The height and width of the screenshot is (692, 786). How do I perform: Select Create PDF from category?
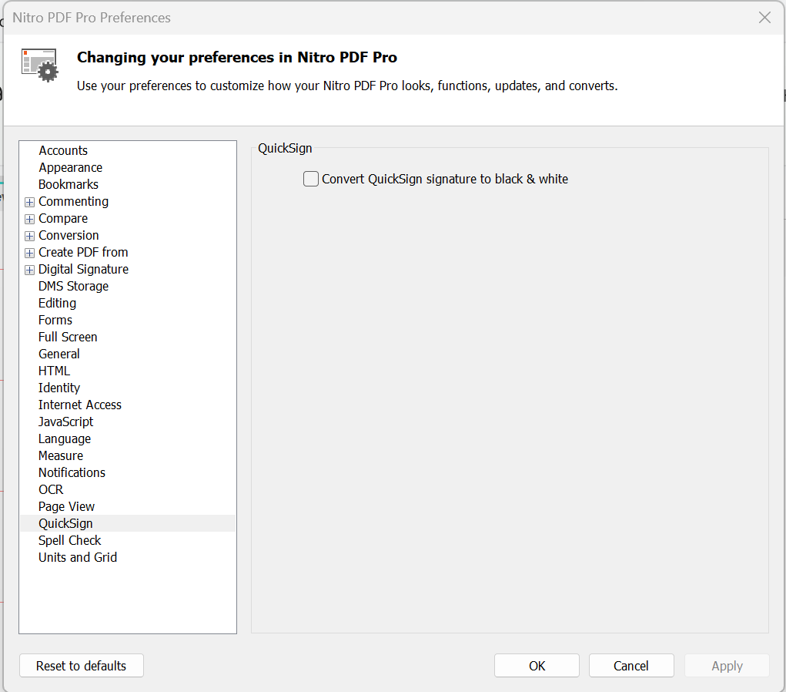[x=83, y=253]
